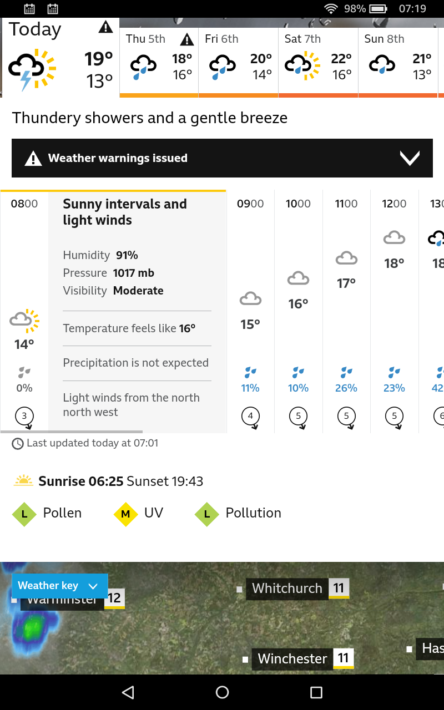Screen dimensions: 444x710
Task: Tap the Winchester label on the map
Action: pyautogui.click(x=292, y=659)
